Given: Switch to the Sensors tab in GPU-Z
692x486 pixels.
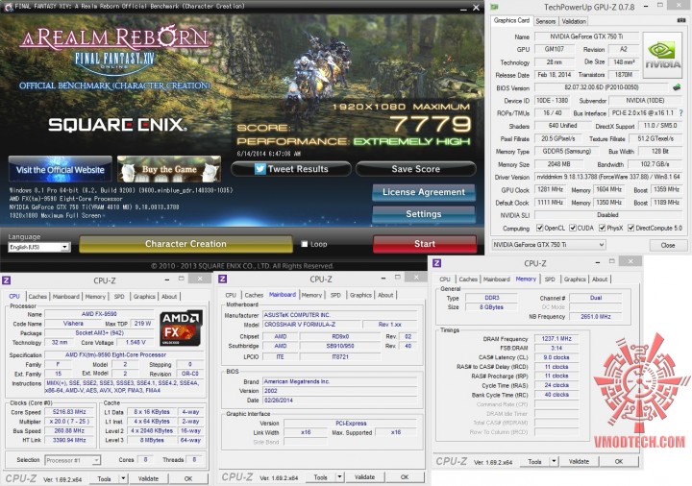Looking at the screenshot, I should click(x=546, y=21).
